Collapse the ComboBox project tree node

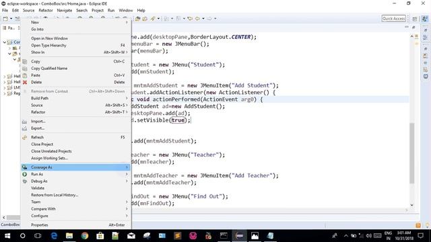coord(5,42)
